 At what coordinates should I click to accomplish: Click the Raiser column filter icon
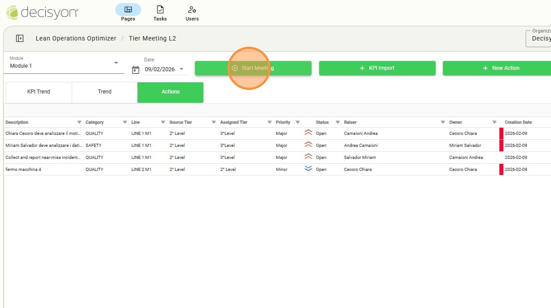tap(443, 122)
